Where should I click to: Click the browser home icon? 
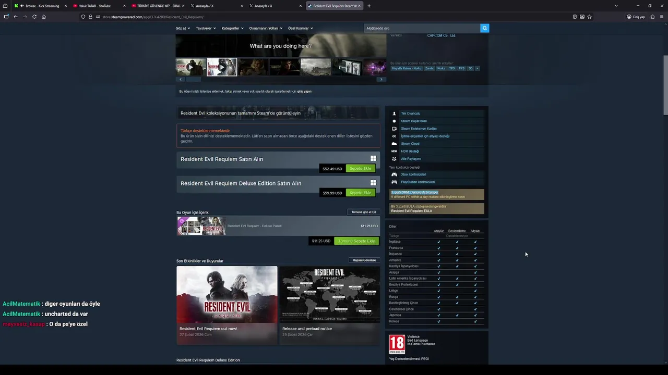coord(44,17)
